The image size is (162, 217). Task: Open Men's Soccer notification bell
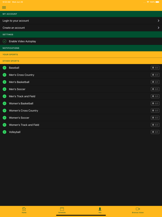tap(155, 89)
